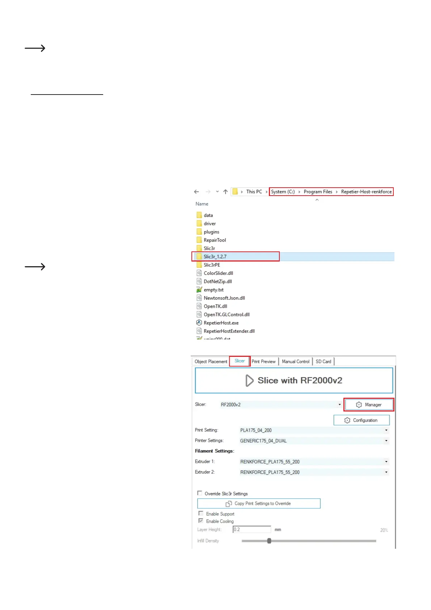Screen dimensions: 431x610
Task: Expand chevron after System (C:) breadcrumb
Action: coord(299,192)
